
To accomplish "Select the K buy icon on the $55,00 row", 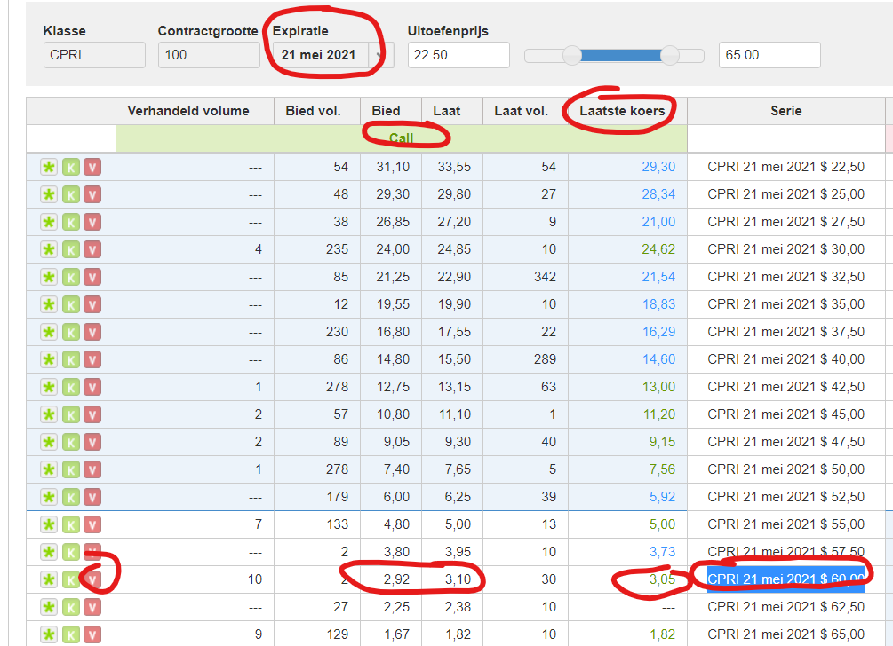I will (70, 524).
